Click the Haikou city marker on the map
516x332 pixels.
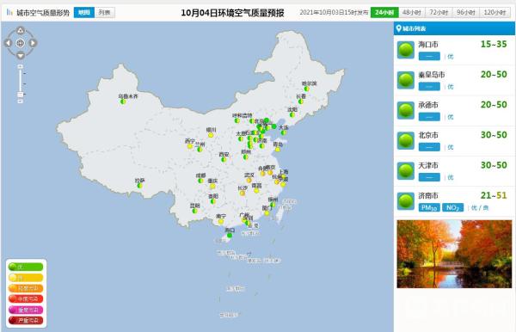point(230,236)
